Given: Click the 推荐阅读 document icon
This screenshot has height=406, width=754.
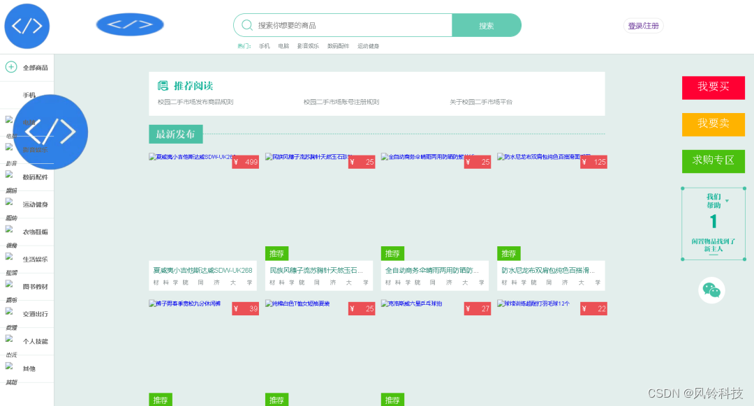Looking at the screenshot, I should pos(163,86).
